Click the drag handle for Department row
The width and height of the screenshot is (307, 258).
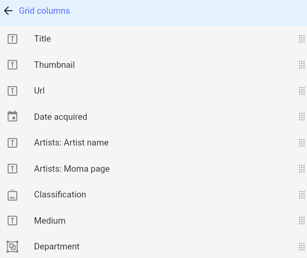301,246
